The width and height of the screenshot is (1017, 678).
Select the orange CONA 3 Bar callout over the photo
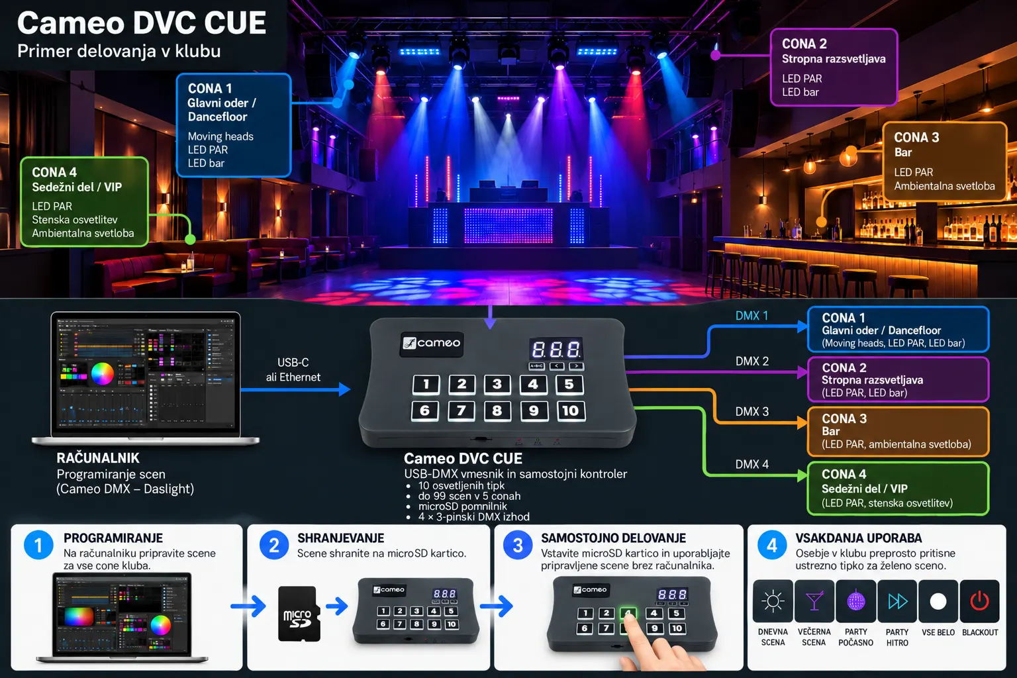tap(944, 161)
